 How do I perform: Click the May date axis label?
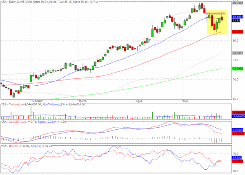(185, 101)
